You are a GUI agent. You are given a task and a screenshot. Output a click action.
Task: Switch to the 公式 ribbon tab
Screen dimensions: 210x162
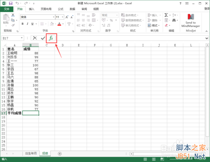click(60, 9)
